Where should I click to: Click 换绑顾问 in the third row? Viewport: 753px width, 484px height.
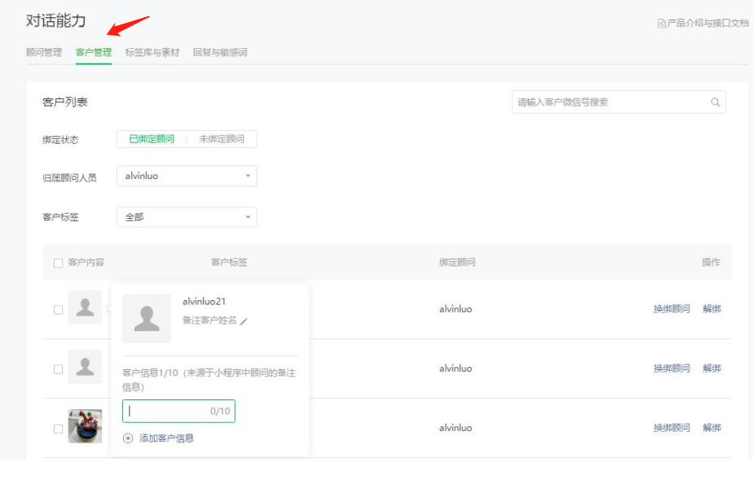point(672,428)
